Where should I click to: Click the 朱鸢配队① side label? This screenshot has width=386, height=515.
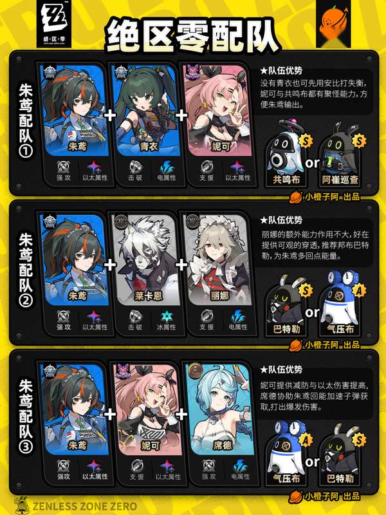coord(26,120)
